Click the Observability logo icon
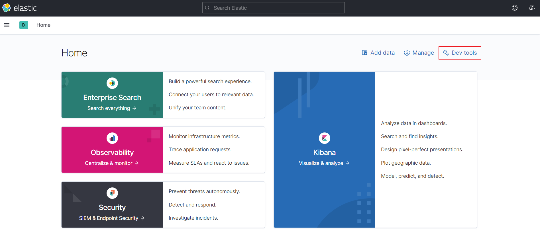The image size is (540, 237). [x=112, y=138]
